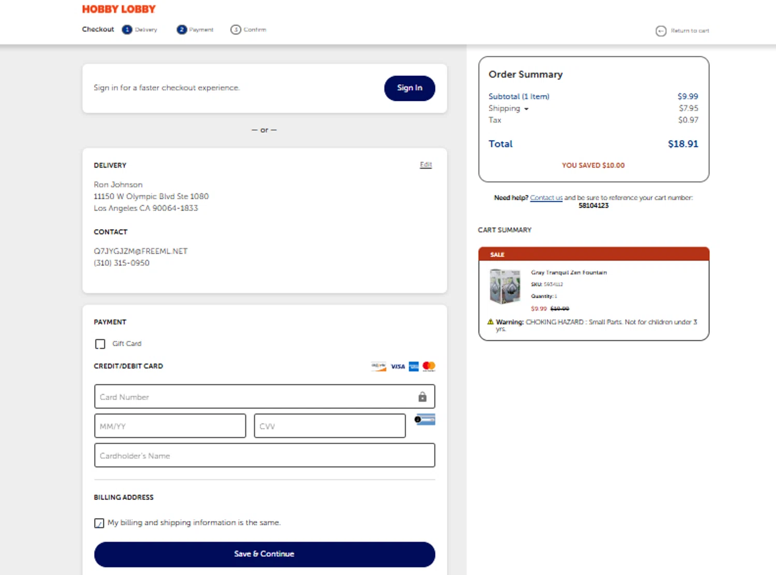Click the $18.91 total amount

click(x=683, y=144)
